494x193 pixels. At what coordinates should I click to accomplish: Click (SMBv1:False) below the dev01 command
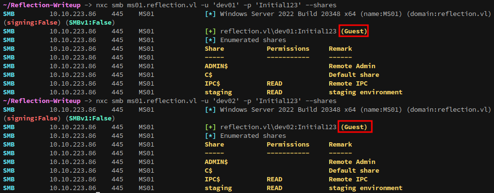(90, 23)
